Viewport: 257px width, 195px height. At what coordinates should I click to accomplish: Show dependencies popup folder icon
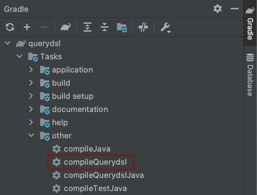click(x=122, y=27)
